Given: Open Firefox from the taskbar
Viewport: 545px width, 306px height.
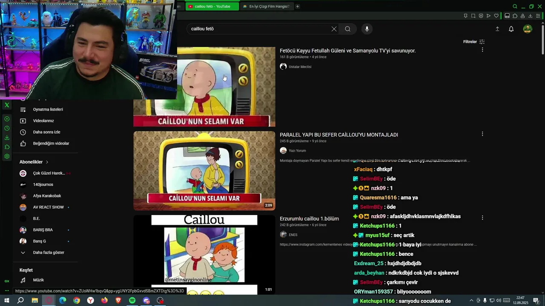Looking at the screenshot, I should (x=104, y=300).
